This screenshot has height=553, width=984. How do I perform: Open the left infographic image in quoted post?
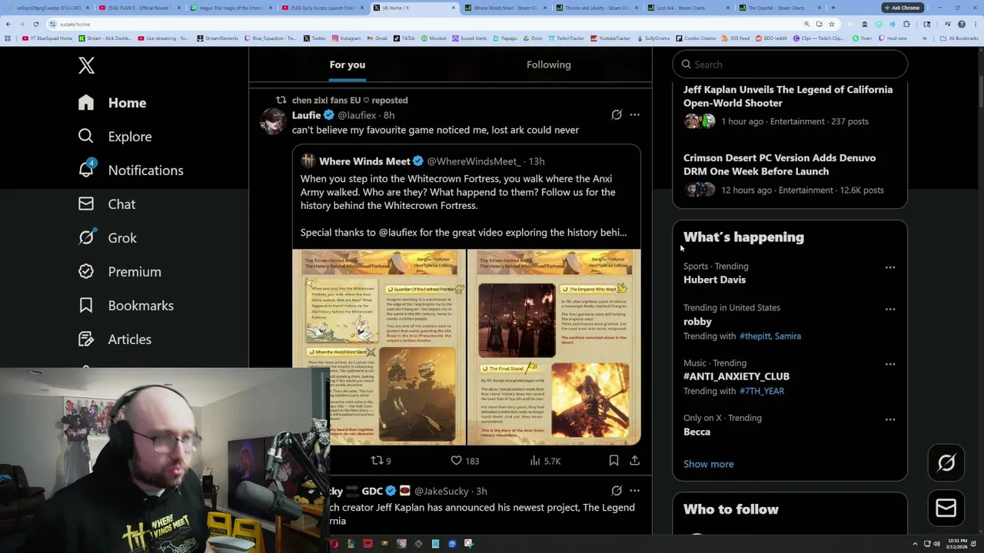[x=379, y=347]
